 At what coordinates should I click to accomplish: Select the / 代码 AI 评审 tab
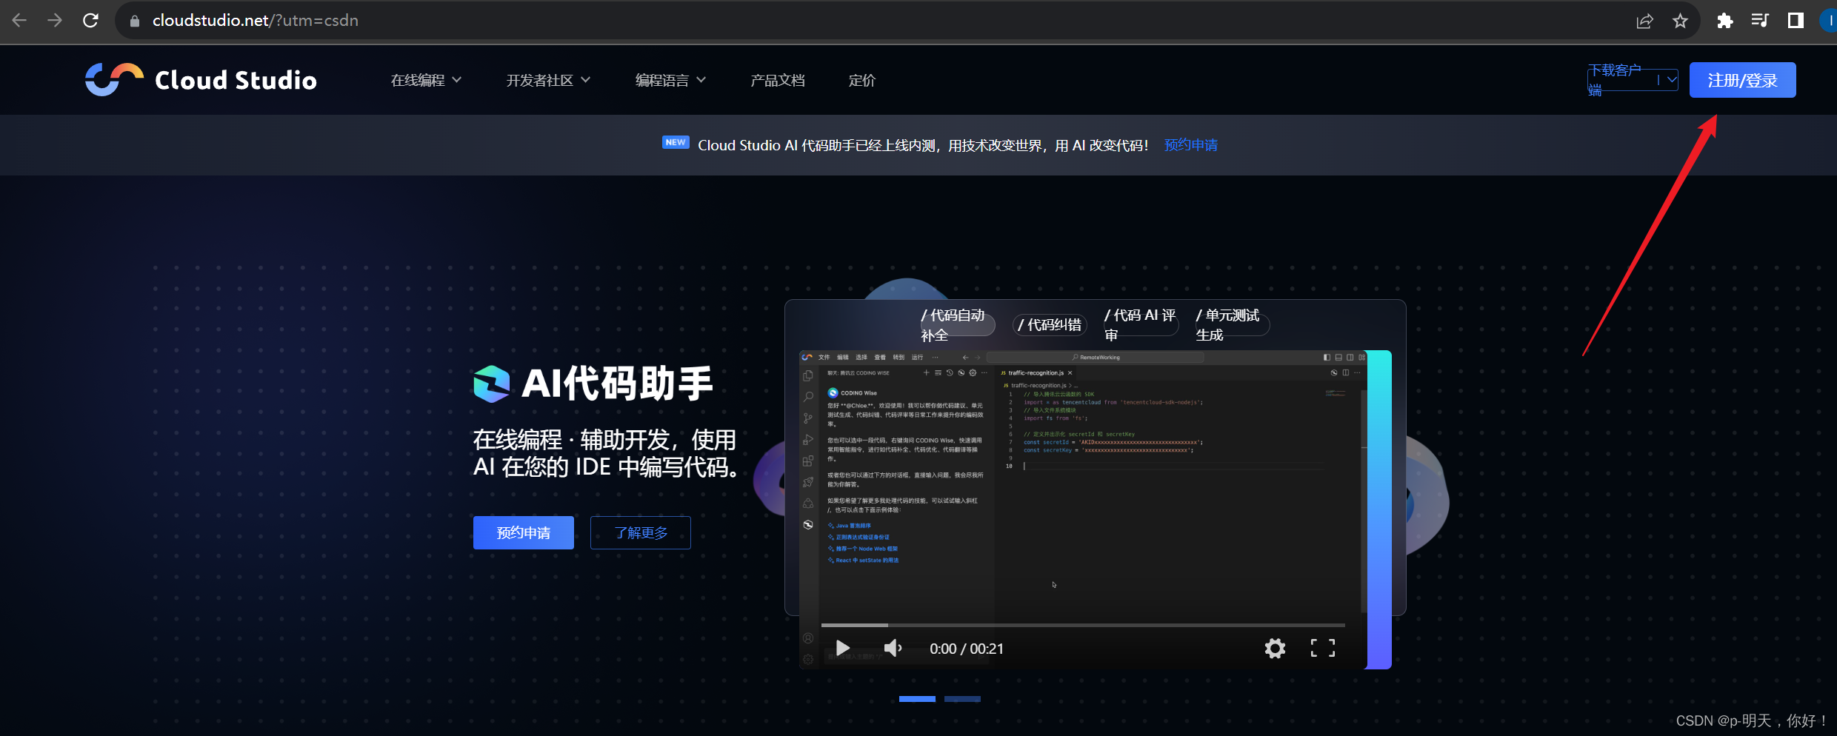pyautogui.click(x=1141, y=325)
